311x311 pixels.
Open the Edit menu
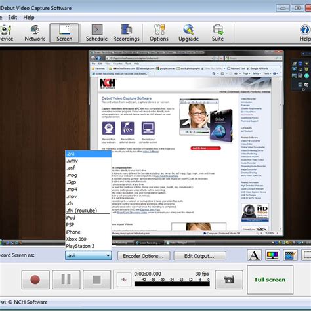[12, 17]
